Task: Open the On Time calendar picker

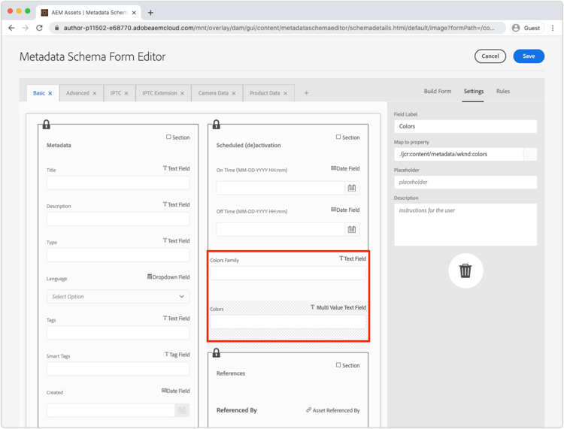Action: point(351,188)
